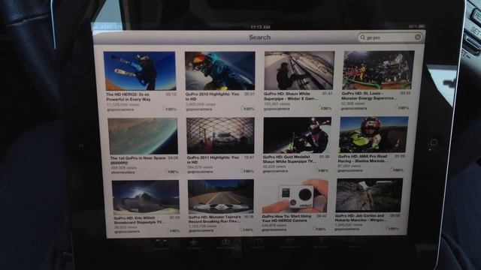The width and height of the screenshot is (481, 270).
Task: Open Eric Willett Snowboard Slopestyle thumbnail
Action: [146, 197]
